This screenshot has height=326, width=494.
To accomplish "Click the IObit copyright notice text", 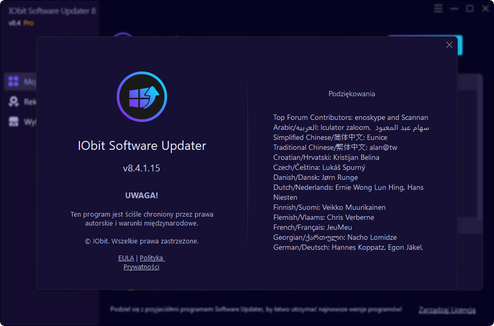I will (x=142, y=241).
